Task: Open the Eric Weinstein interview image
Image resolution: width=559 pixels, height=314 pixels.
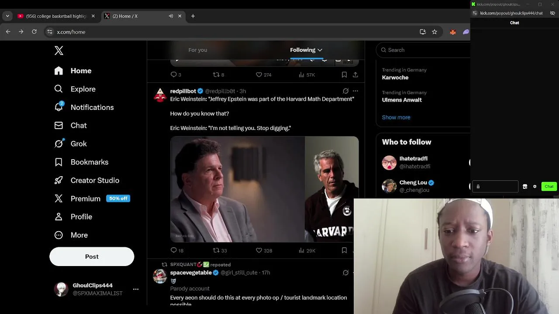Action: coord(237,189)
